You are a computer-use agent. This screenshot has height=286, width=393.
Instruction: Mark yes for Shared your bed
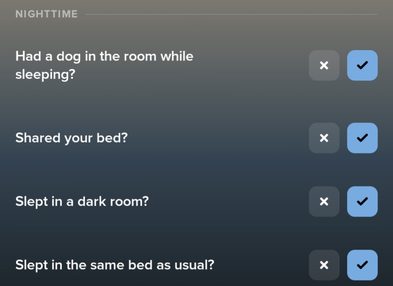362,138
